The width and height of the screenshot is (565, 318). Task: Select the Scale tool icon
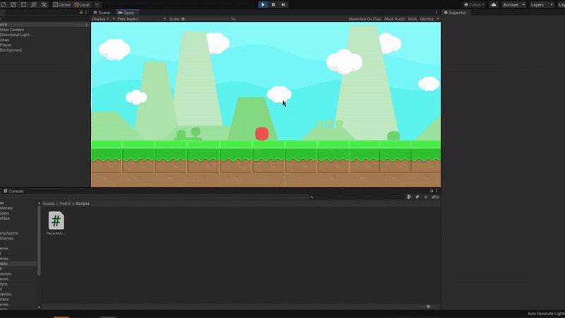13,4
